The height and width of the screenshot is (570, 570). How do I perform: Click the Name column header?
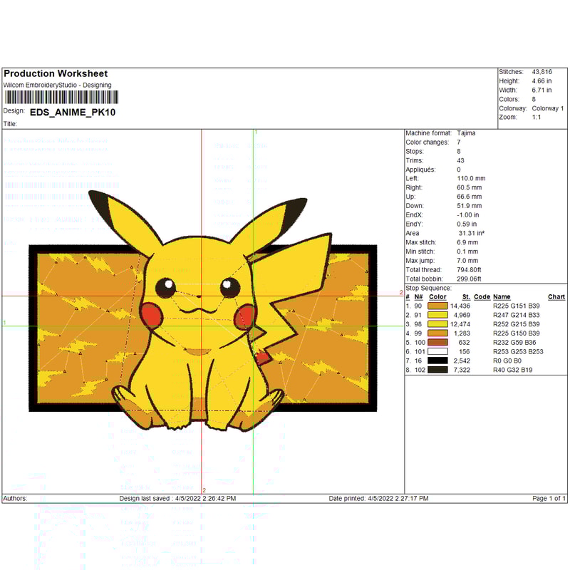[502, 296]
